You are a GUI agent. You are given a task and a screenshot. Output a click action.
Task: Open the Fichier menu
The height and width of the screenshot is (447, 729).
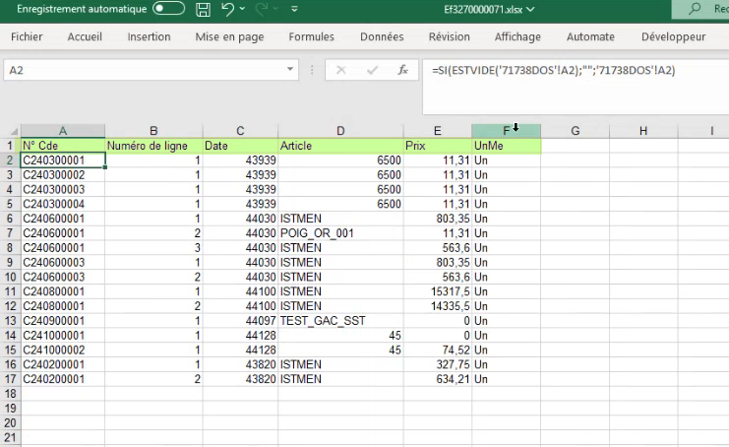[x=27, y=37]
